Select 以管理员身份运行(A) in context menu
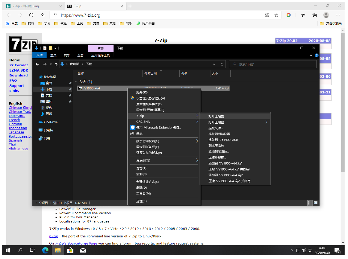 (151, 98)
